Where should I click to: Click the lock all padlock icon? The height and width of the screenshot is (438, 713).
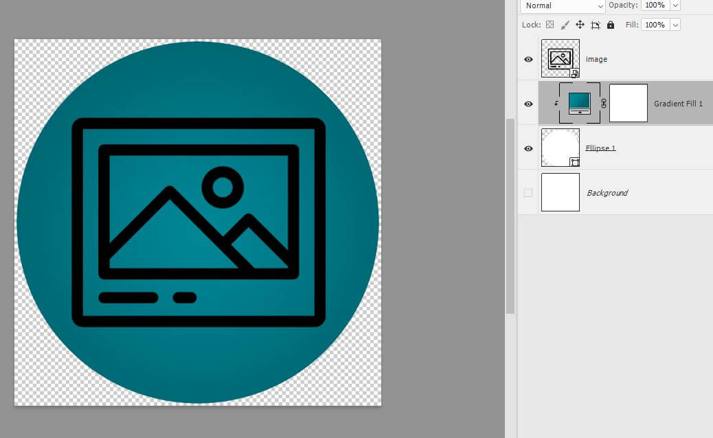tap(611, 25)
